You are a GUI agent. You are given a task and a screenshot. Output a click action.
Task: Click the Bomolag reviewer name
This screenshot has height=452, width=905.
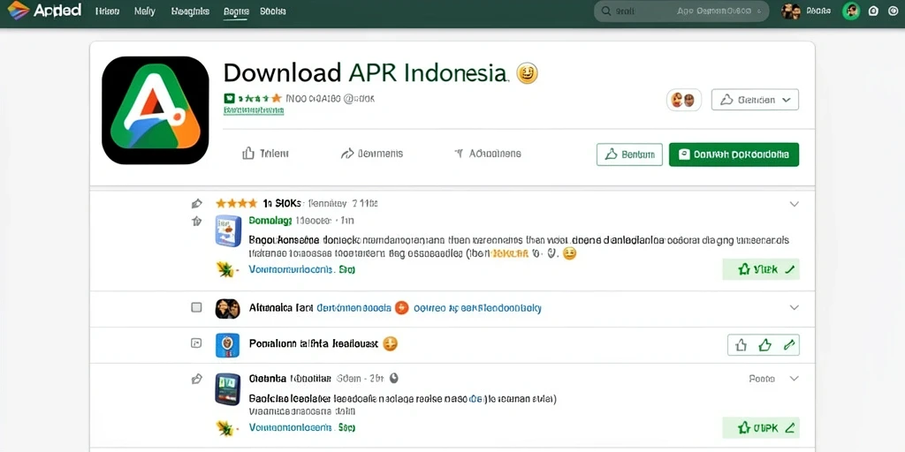click(x=270, y=220)
